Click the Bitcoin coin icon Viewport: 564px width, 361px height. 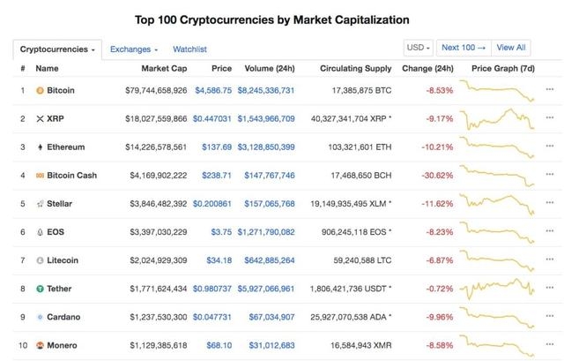[39, 90]
